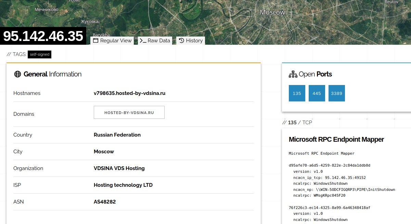This screenshot has width=411, height=224.
Task: Click the Regular View window icon
Action: pyautogui.click(x=95, y=41)
